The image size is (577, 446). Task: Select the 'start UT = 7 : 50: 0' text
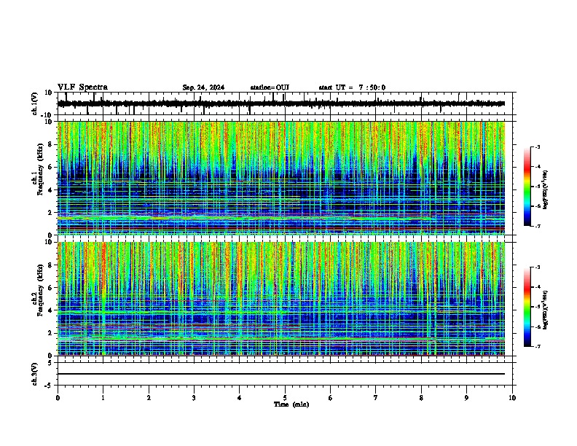[352, 87]
